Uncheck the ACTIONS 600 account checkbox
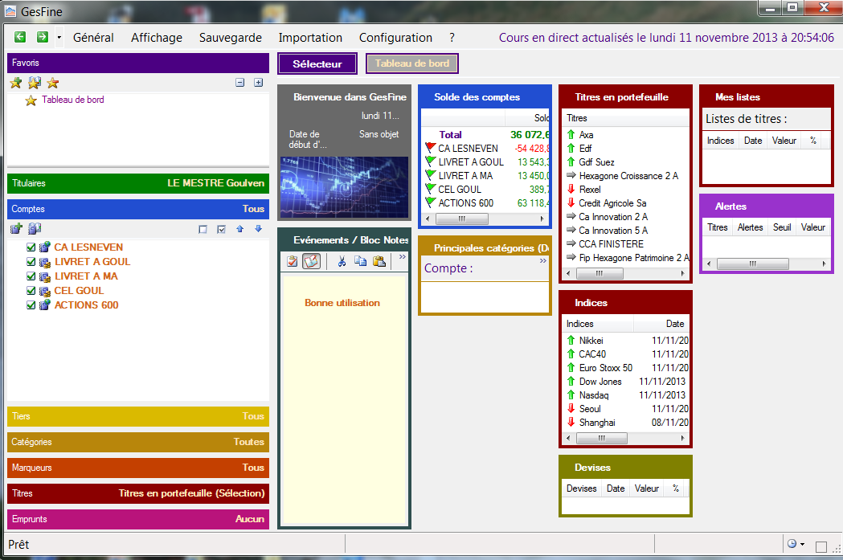Screen dimensions: 843x560 (31, 305)
